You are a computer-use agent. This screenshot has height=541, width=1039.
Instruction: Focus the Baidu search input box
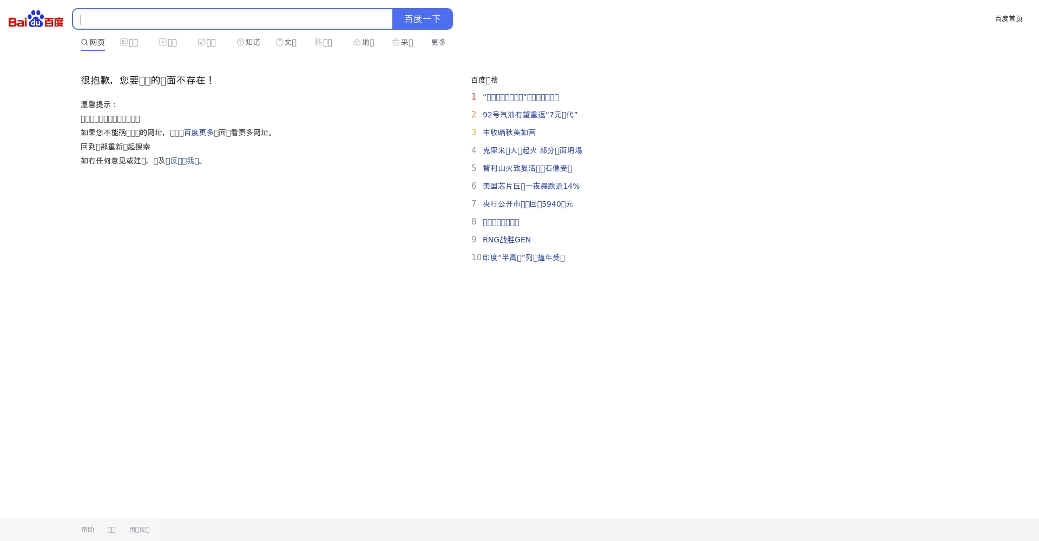(x=233, y=19)
